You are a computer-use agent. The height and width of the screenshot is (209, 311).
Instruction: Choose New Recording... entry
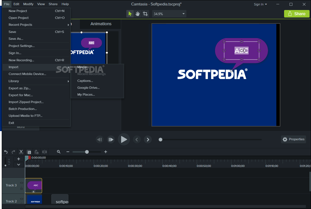click(36, 60)
